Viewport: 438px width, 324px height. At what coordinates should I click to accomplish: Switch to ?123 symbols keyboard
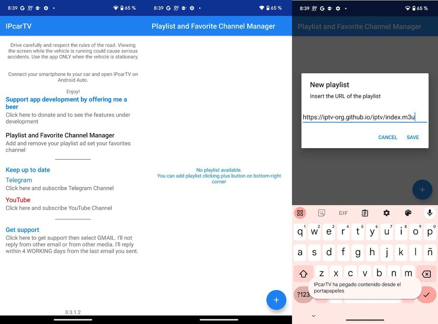303,295
